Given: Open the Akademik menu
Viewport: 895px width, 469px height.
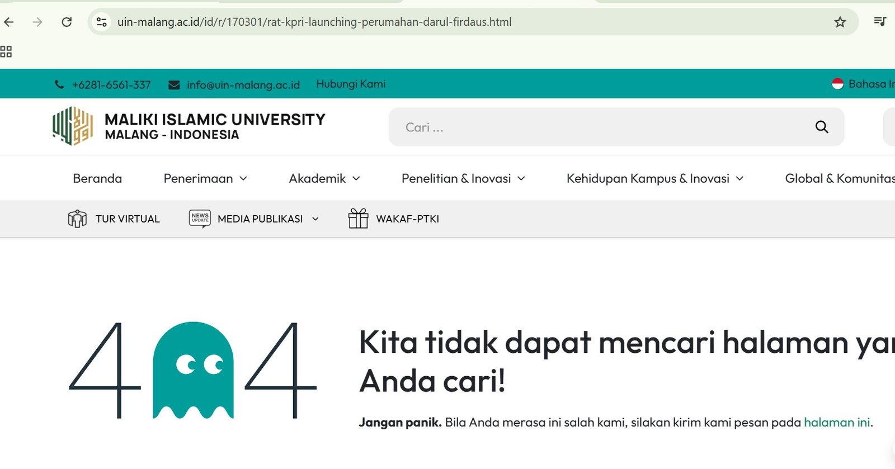Looking at the screenshot, I should coord(317,178).
